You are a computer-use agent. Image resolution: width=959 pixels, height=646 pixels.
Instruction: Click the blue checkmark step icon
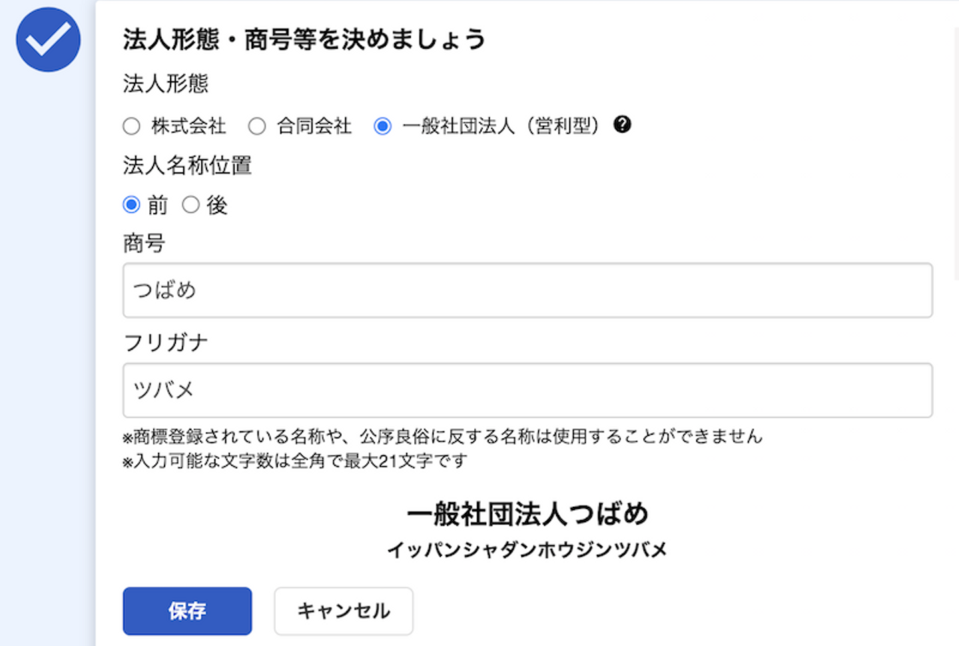pyautogui.click(x=48, y=40)
